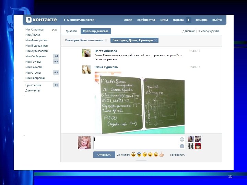Insert the astonished face emoji

point(133,155)
